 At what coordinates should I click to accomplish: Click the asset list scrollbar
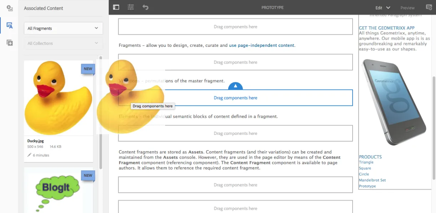point(101,112)
